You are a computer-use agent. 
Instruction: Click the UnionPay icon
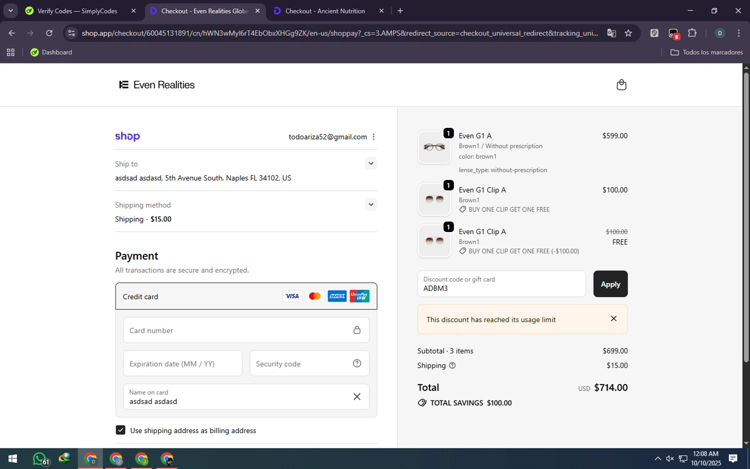359,296
